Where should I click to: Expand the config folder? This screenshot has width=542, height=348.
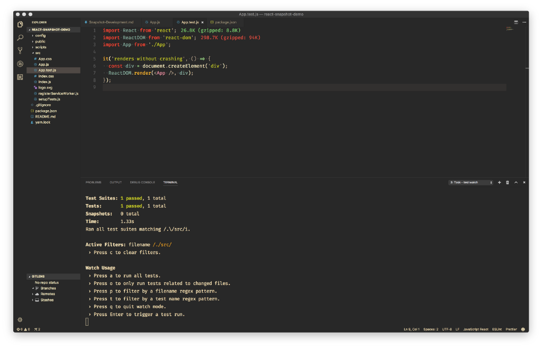[40, 35]
